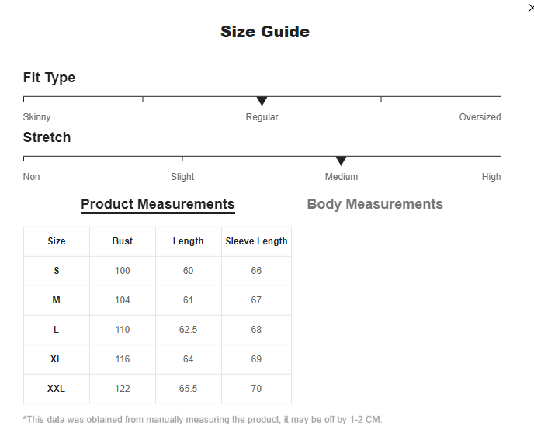Select the XL size row header
Viewport: 534px width, 447px height.
pos(57,359)
